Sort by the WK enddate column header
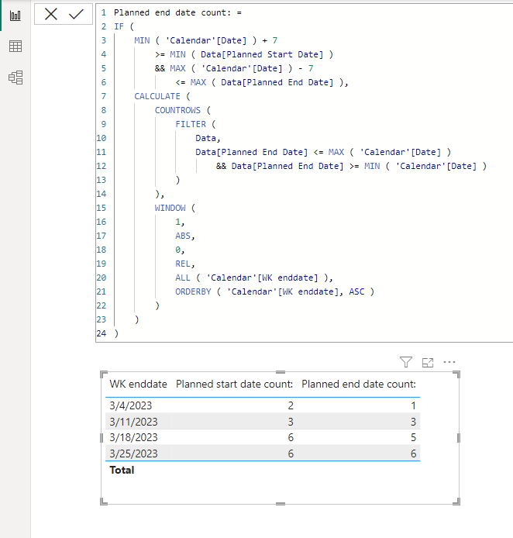 click(x=138, y=384)
